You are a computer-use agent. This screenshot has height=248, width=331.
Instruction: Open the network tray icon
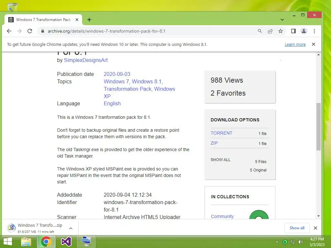coord(293,242)
